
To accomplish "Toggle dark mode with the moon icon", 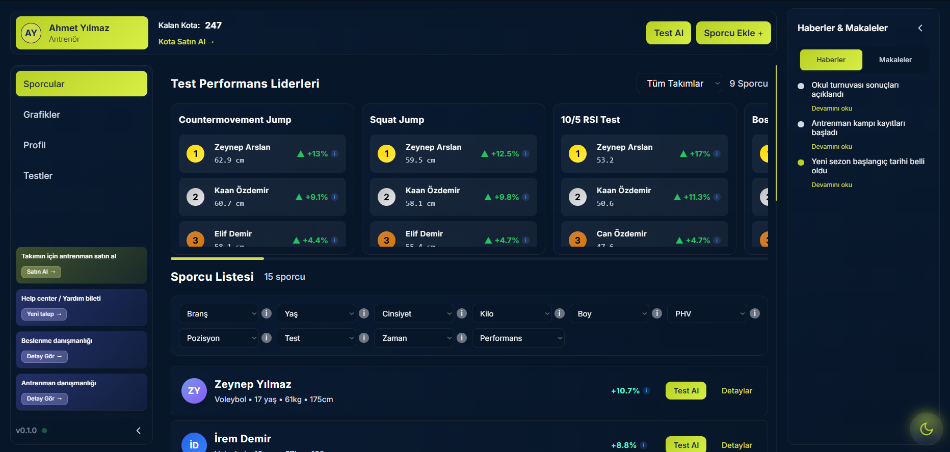I will [926, 429].
